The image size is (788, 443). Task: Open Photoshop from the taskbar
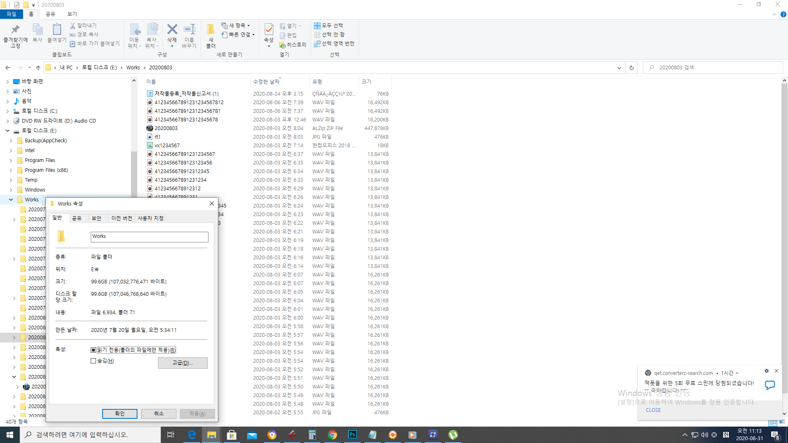[x=352, y=435]
